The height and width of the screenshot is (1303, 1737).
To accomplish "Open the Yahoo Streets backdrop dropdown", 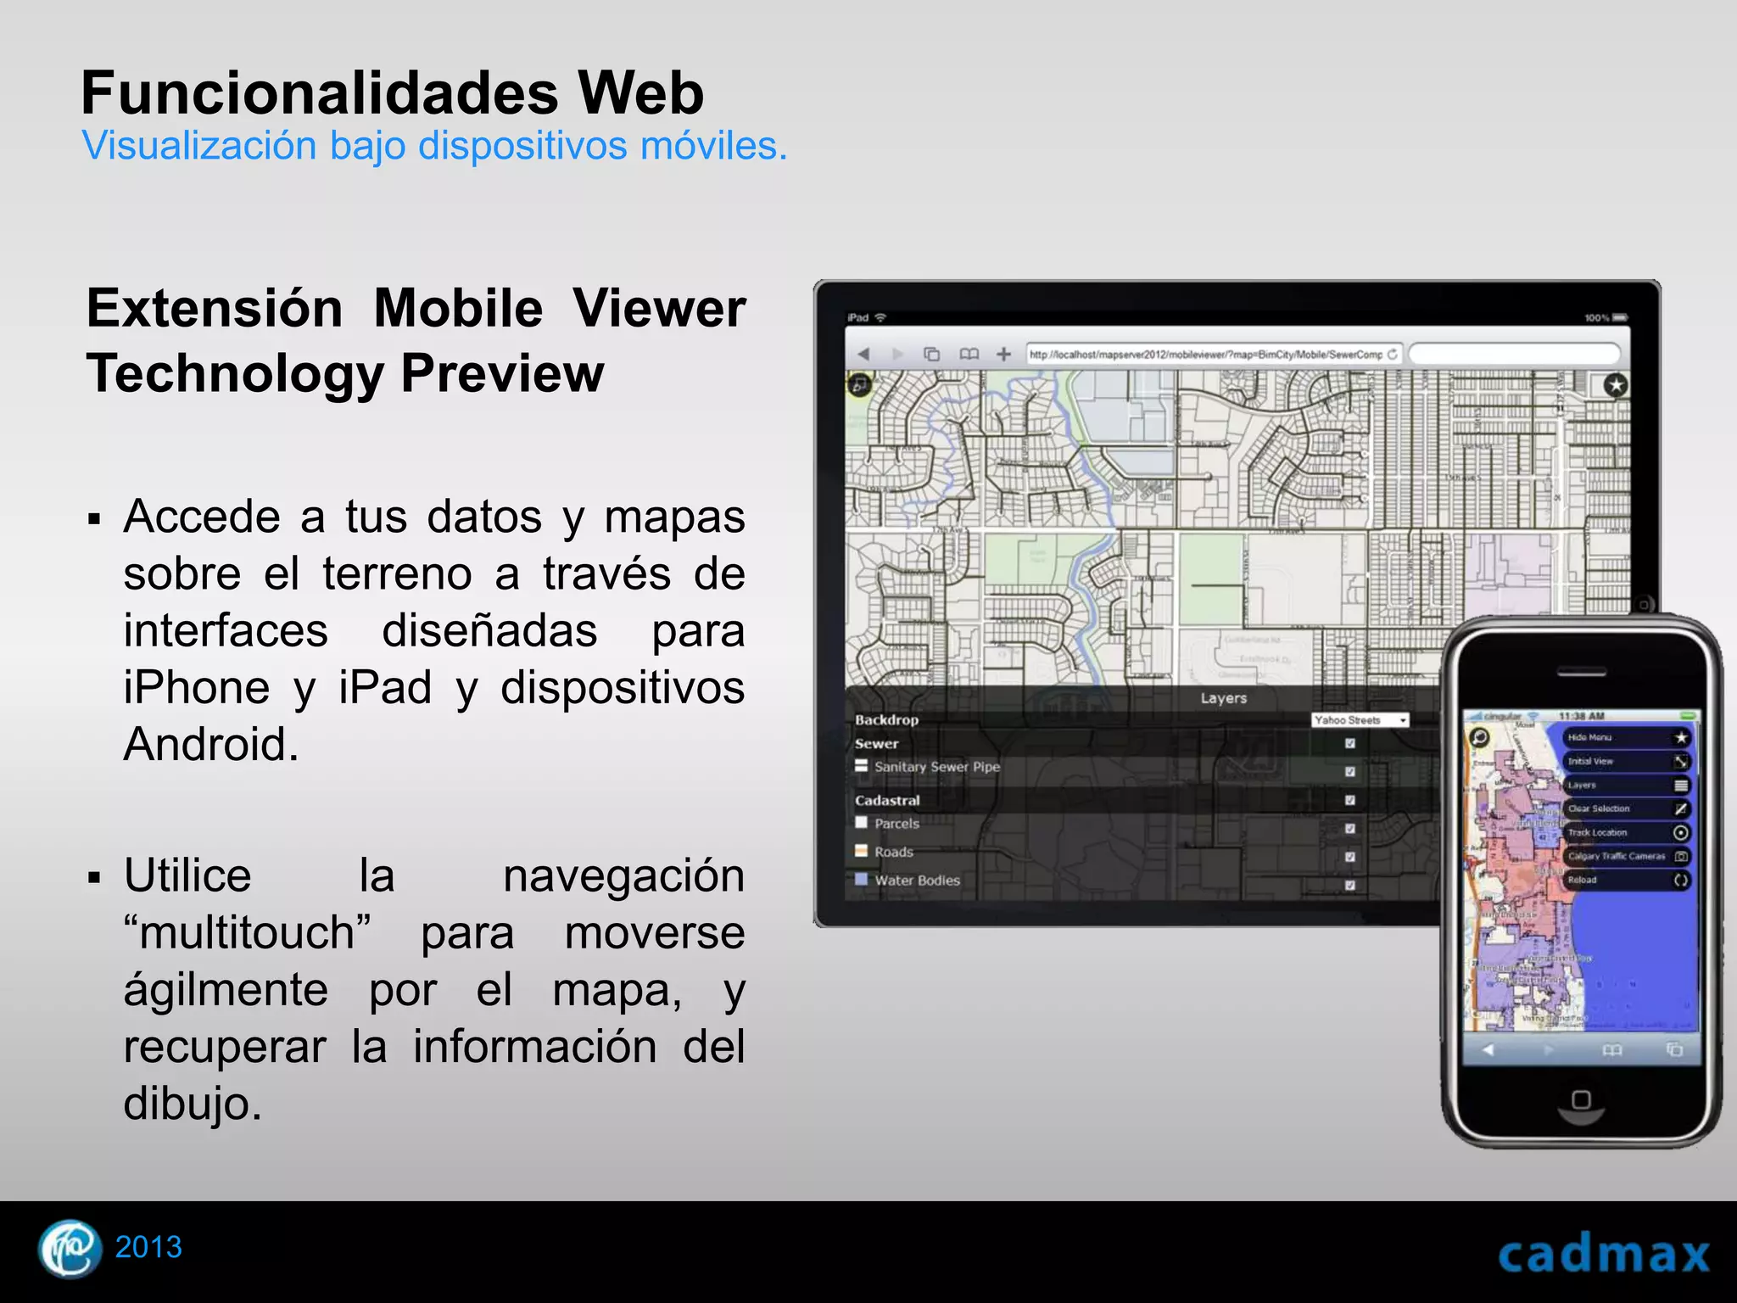I will click(x=1360, y=720).
